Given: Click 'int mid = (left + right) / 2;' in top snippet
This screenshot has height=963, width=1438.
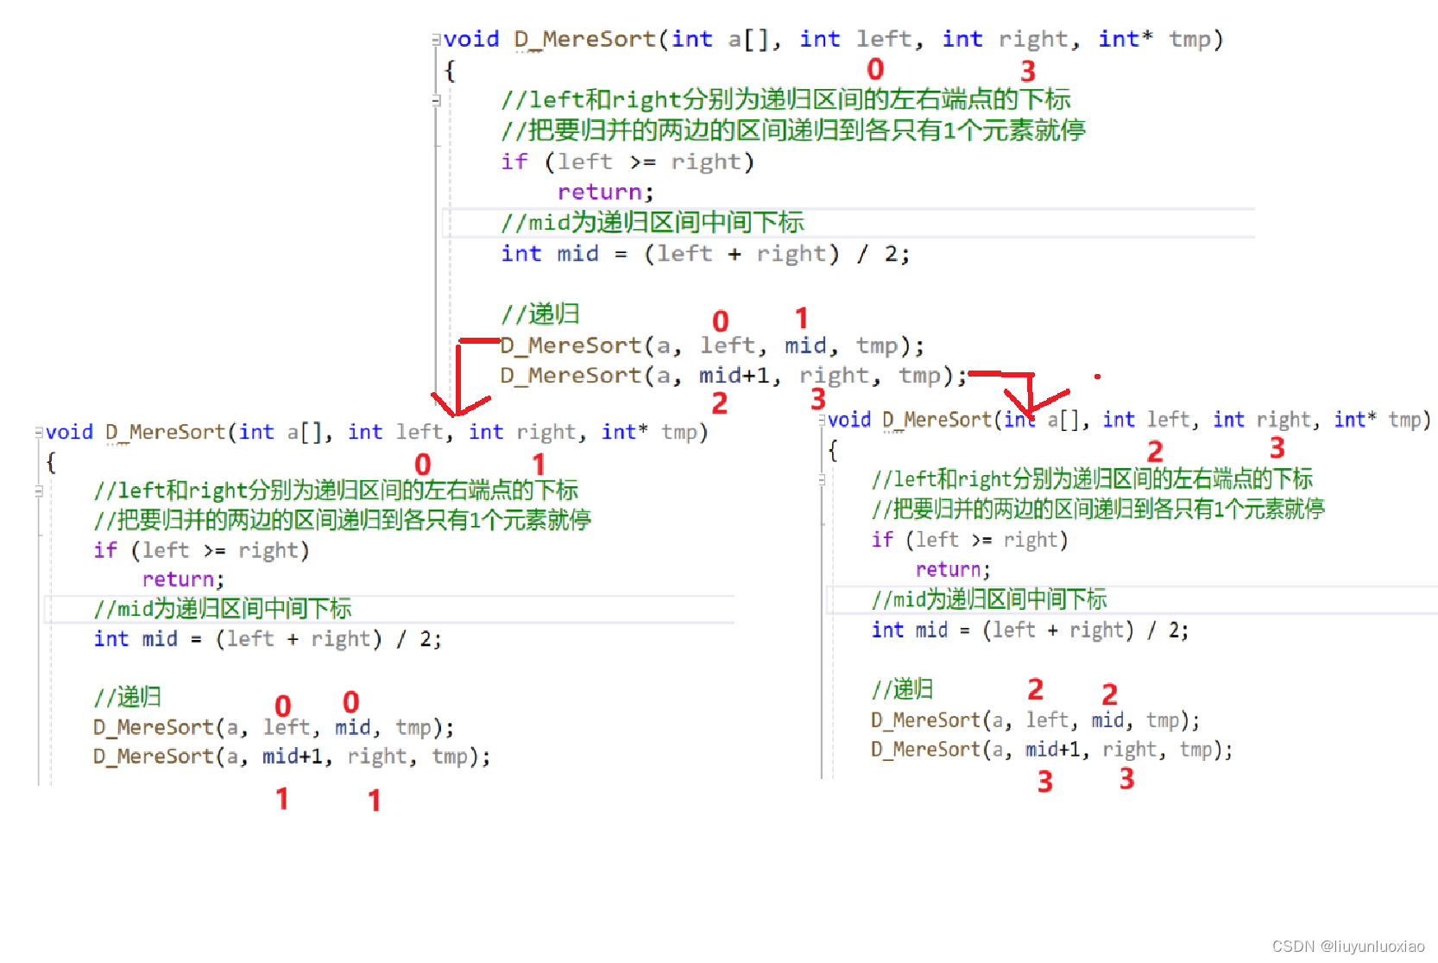Looking at the screenshot, I should [x=705, y=254].
